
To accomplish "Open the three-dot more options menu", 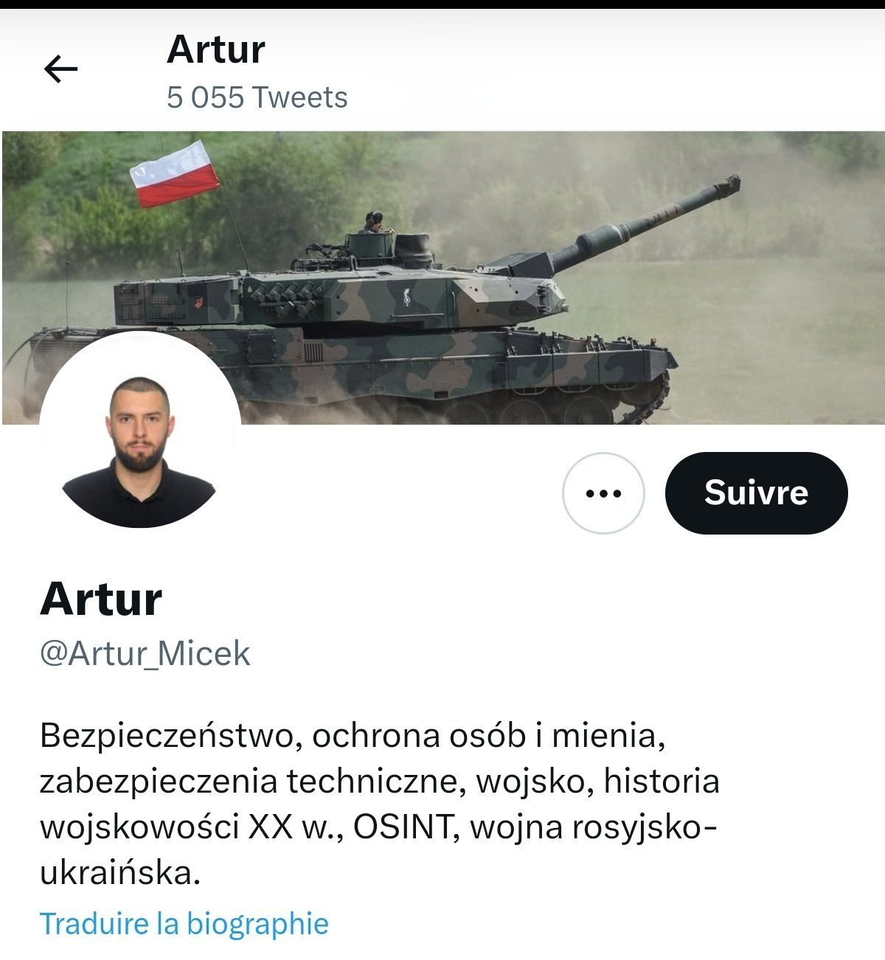I will 603,493.
